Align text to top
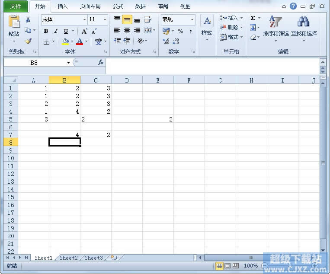Viewport: 330px width, 274px height. coord(117,19)
